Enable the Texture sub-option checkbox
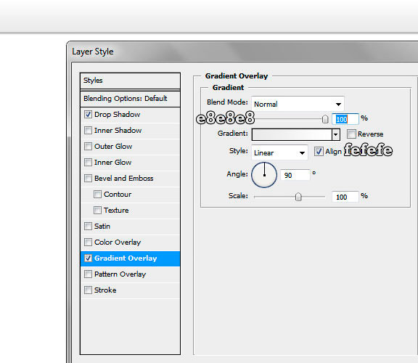This screenshot has width=418, height=363. (x=97, y=211)
